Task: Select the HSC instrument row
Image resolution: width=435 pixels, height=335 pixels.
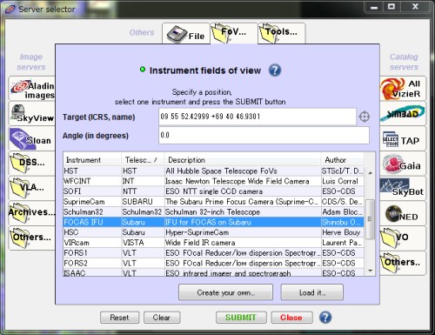Action: [x=213, y=232]
